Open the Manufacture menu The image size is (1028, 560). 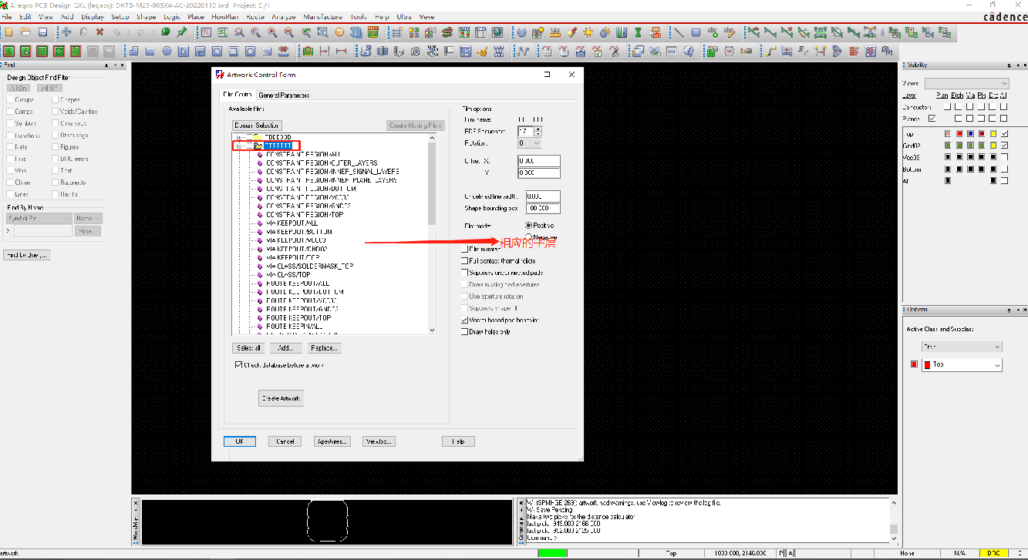[322, 16]
